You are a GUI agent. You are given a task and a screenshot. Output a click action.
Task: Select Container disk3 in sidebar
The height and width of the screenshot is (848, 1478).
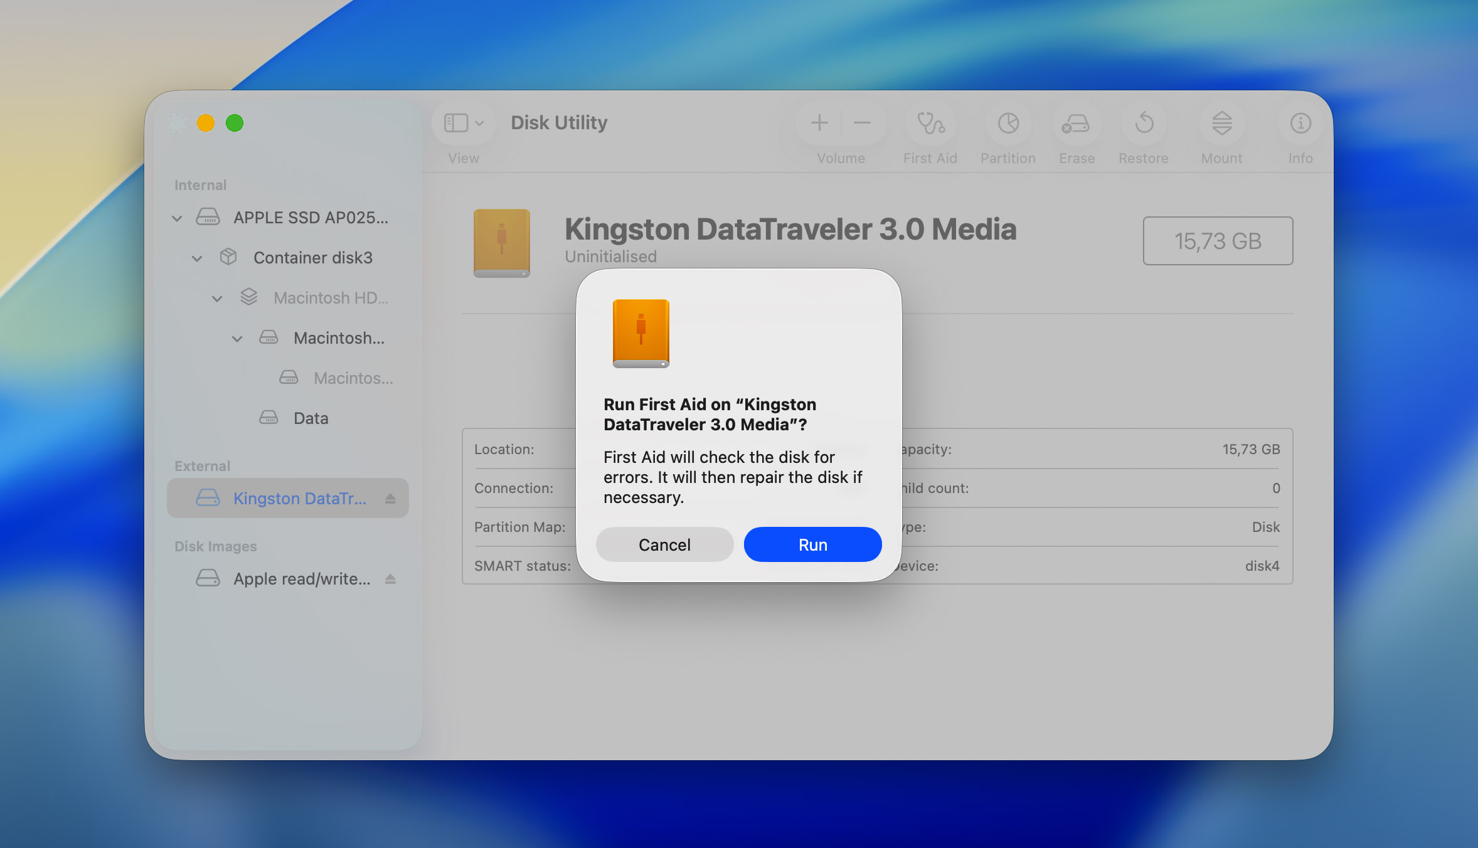[288, 258]
